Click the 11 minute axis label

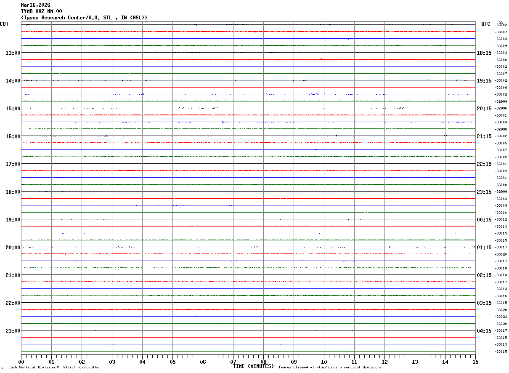tap(354, 362)
